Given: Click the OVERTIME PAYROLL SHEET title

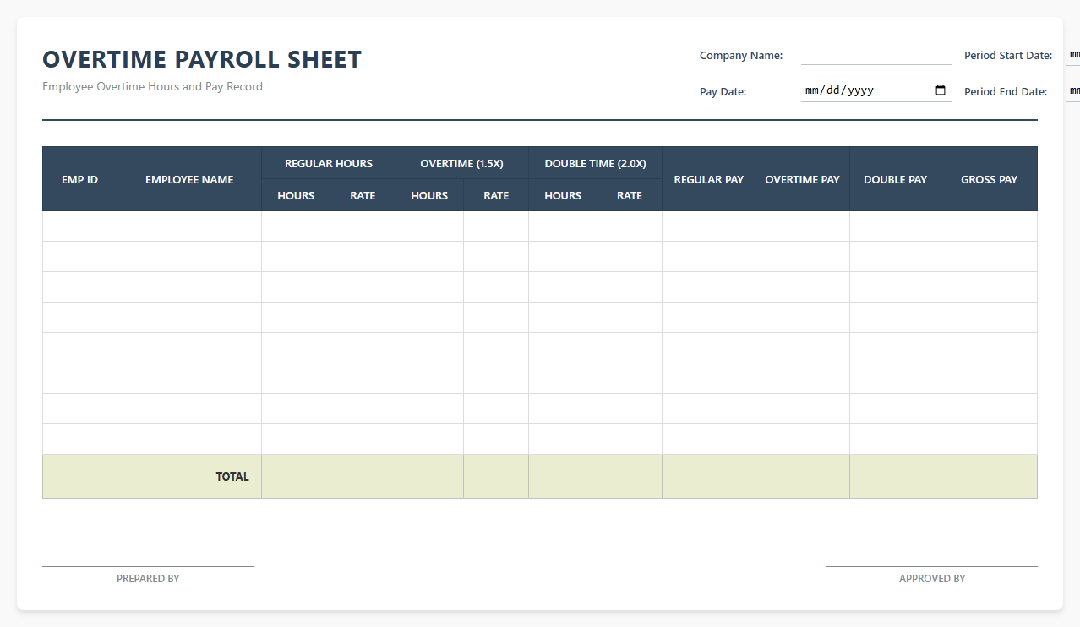Looking at the screenshot, I should tap(202, 59).
